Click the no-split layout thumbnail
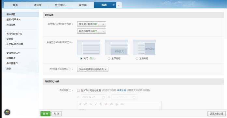This screenshot has height=118, width=227. 89,48
